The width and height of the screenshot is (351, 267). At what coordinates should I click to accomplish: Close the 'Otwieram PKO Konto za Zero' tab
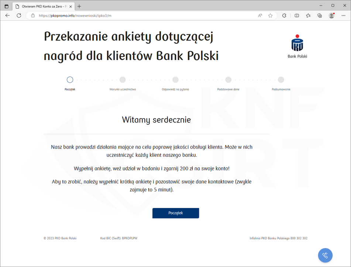[71, 6]
